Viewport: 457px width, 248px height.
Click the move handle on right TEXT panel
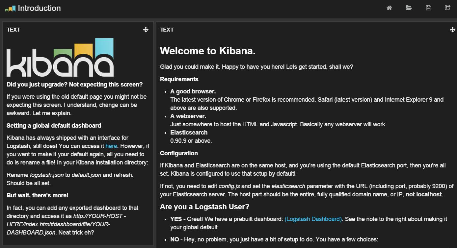pyautogui.click(x=452, y=30)
